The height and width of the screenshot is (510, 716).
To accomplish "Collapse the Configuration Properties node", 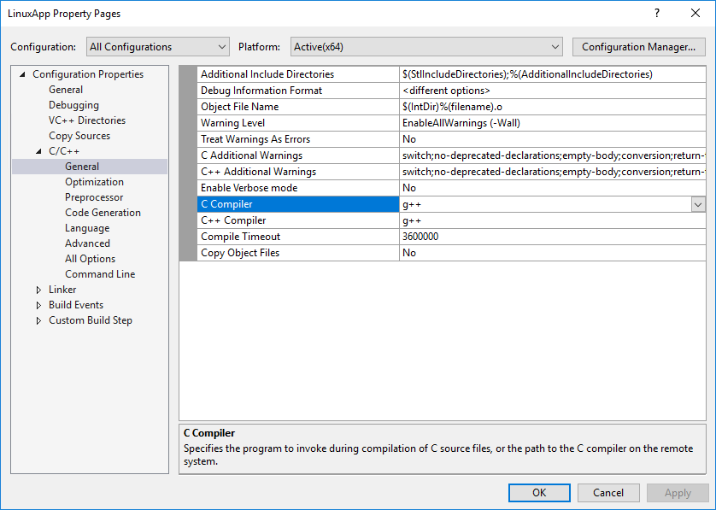I will pyautogui.click(x=22, y=74).
